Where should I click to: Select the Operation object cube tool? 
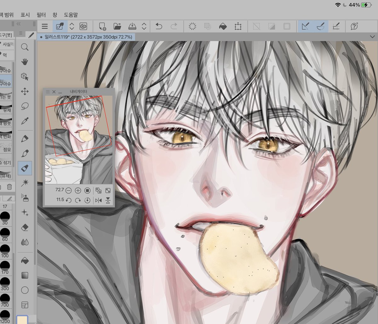pyautogui.click(x=25, y=77)
